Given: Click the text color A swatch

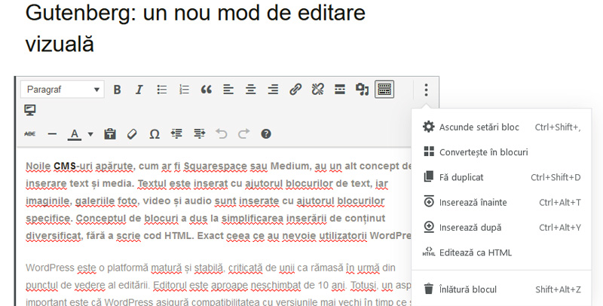Looking at the screenshot, I should [x=74, y=134].
